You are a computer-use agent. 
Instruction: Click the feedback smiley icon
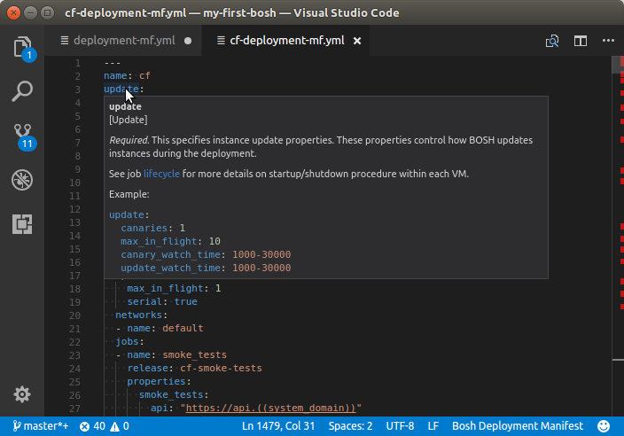604,426
